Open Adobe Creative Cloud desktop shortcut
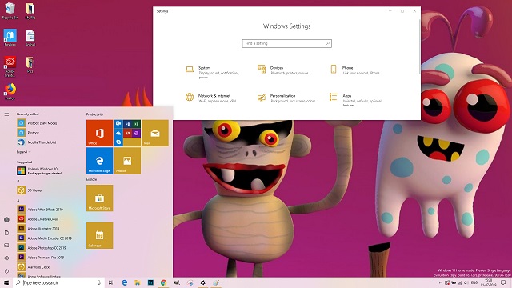 (10, 66)
